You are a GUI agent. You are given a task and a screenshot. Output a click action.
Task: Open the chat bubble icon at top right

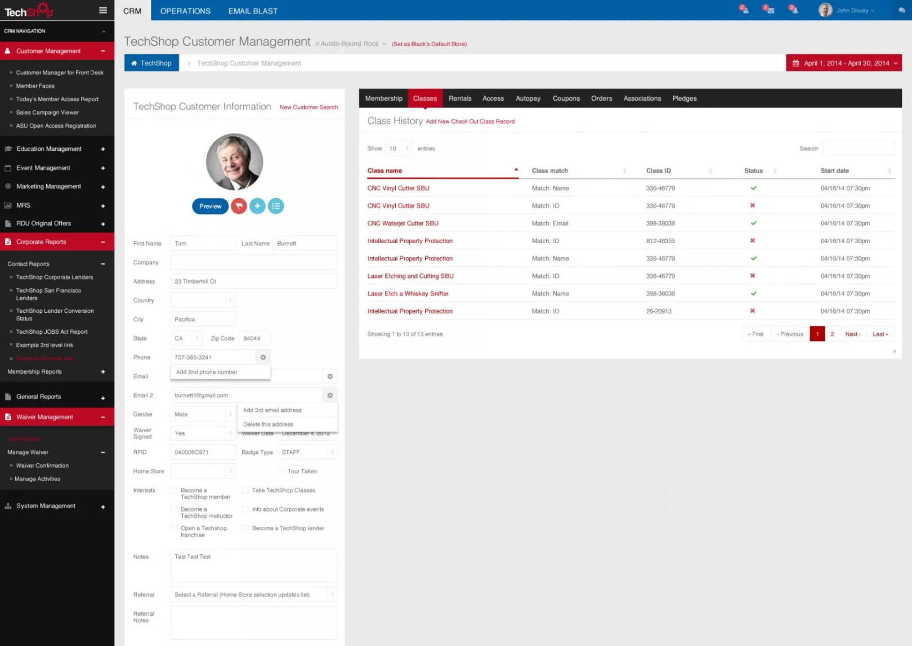[902, 10]
